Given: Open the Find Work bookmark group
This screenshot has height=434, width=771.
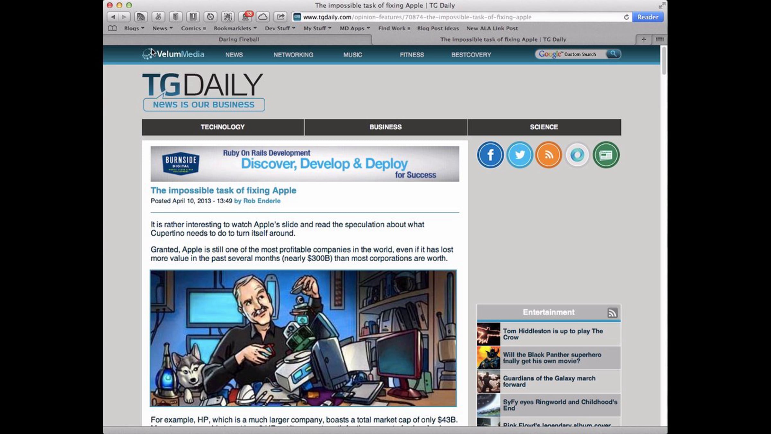Looking at the screenshot, I should (x=394, y=28).
